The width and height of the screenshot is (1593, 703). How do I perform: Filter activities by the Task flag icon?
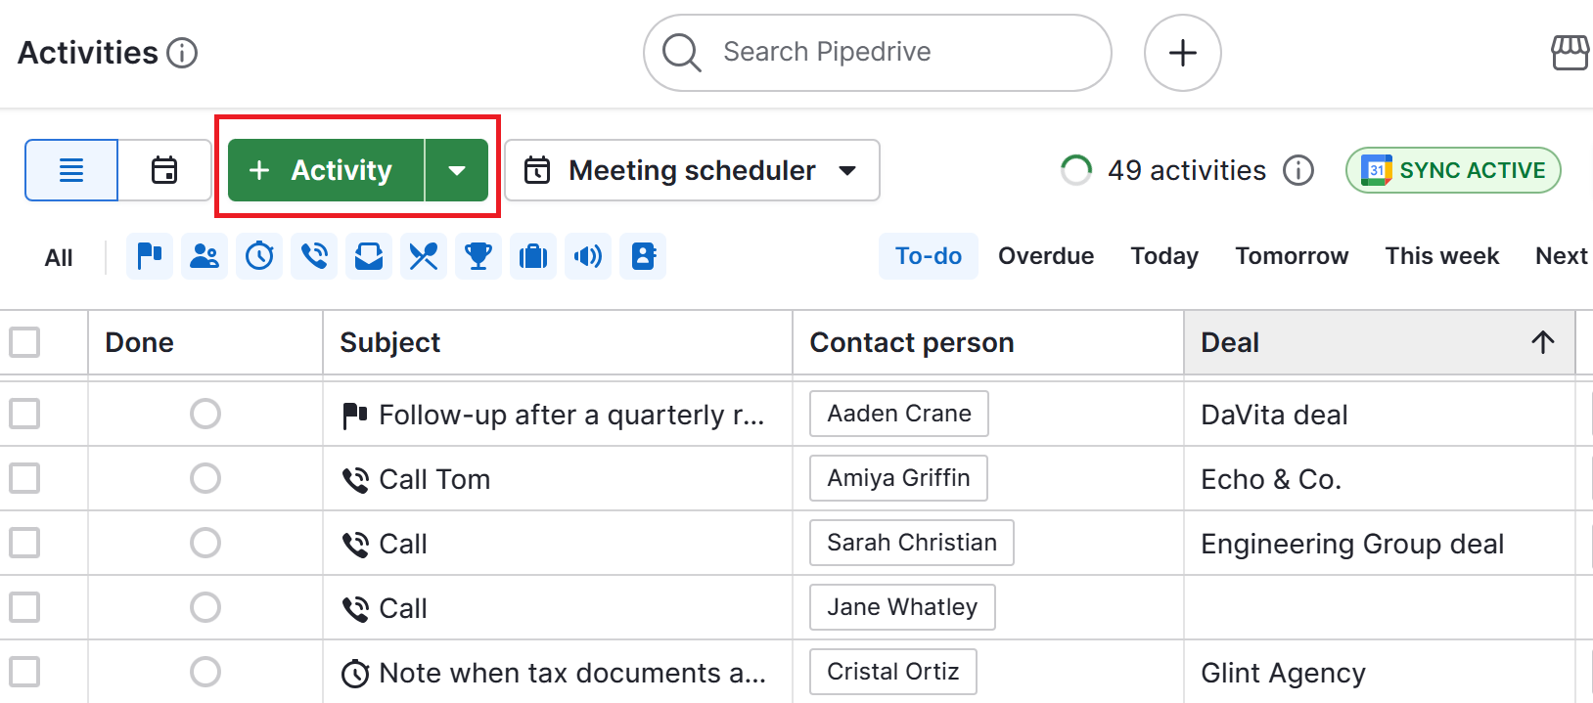point(150,256)
